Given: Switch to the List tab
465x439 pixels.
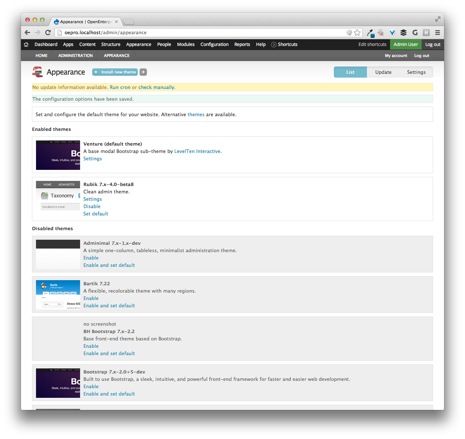Looking at the screenshot, I should pos(350,72).
